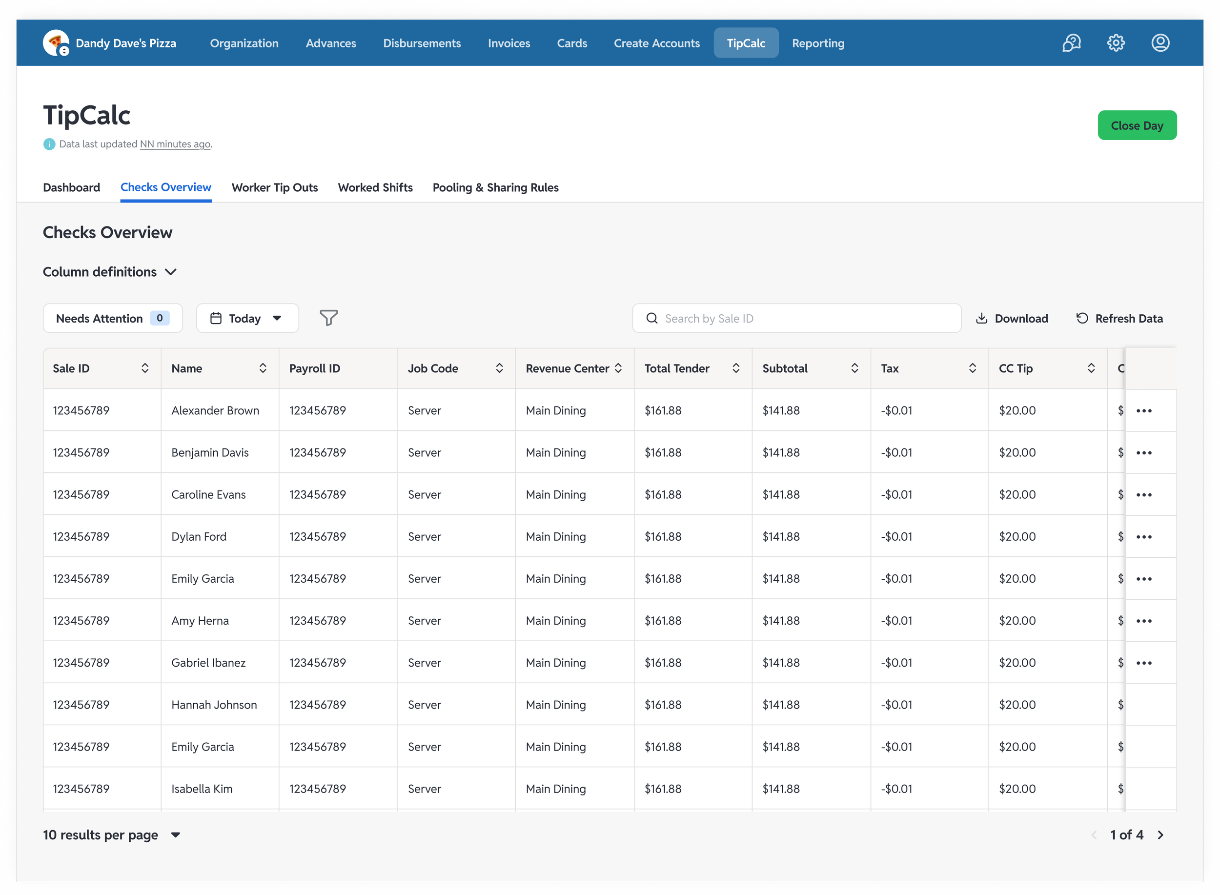Open Disbursements in the top nav
1220x895 pixels.
422,43
